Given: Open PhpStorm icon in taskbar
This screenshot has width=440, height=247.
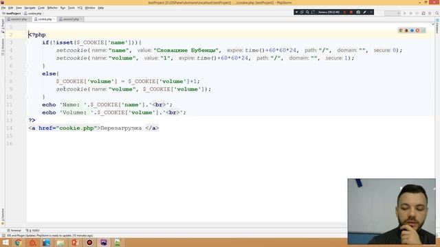Looking at the screenshot, I should 104,242.
